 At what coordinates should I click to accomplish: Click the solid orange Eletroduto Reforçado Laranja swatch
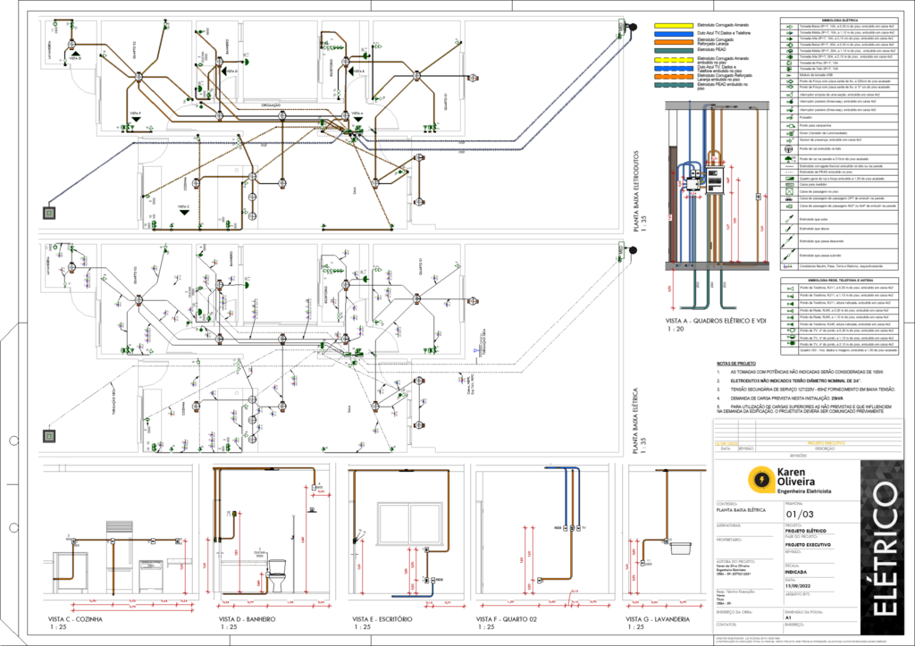pos(674,41)
